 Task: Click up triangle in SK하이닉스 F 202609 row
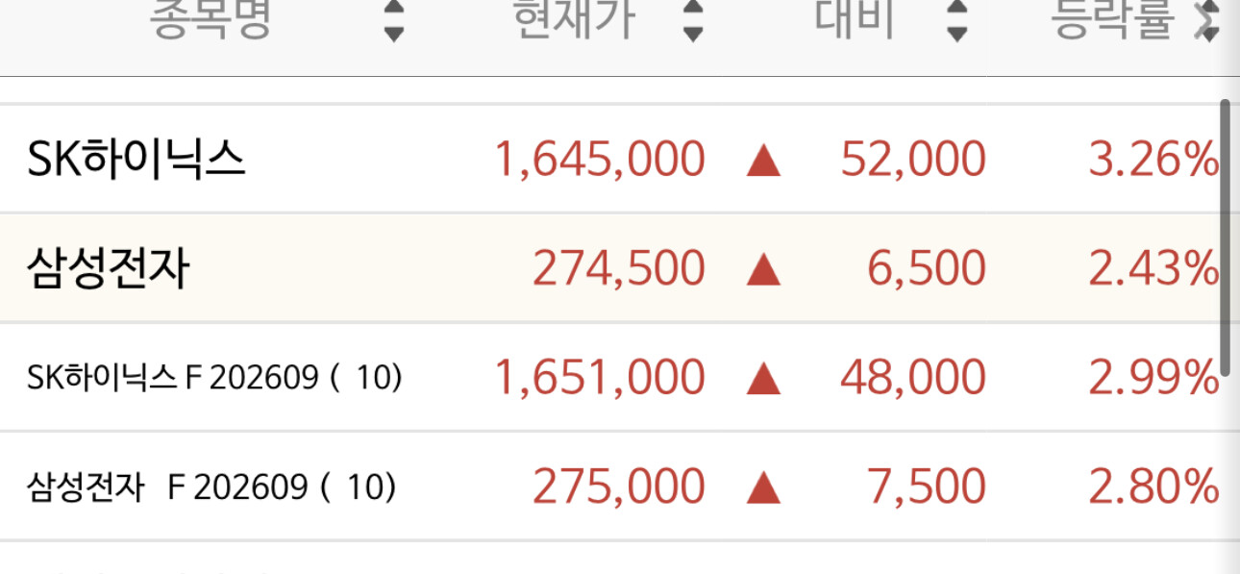click(x=763, y=379)
